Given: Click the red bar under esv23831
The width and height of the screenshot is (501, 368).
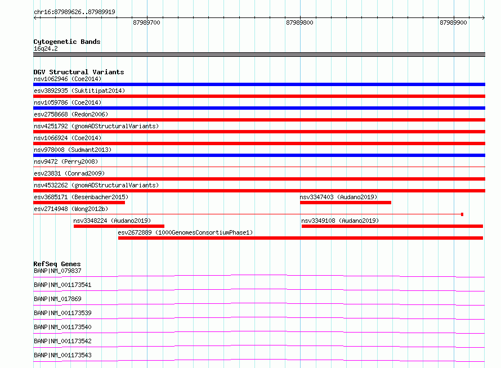Looking at the screenshot, I should (259, 179).
